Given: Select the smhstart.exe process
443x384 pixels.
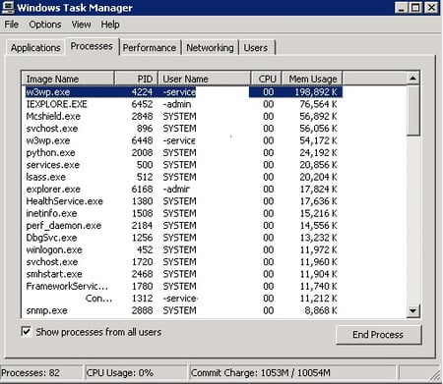Looking at the screenshot, I should coord(184,274).
